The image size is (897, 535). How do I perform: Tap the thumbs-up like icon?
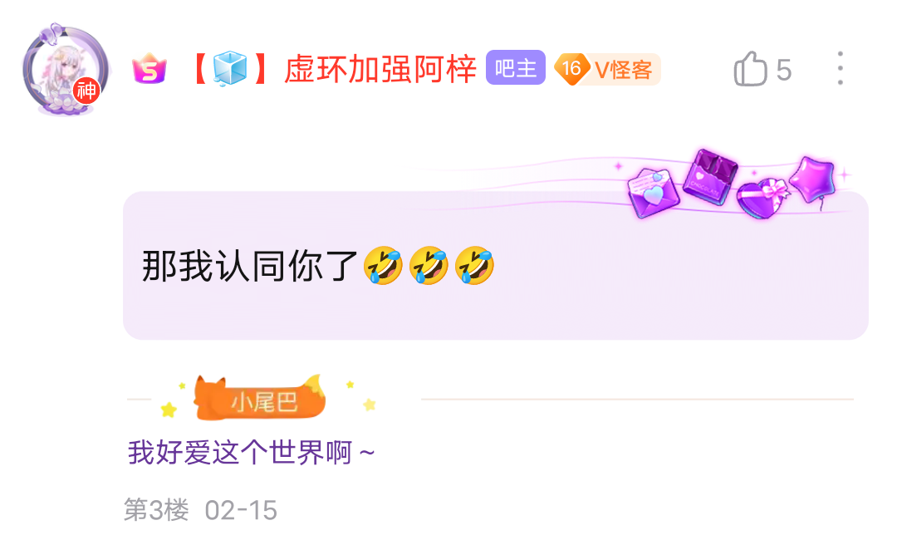tap(750, 69)
